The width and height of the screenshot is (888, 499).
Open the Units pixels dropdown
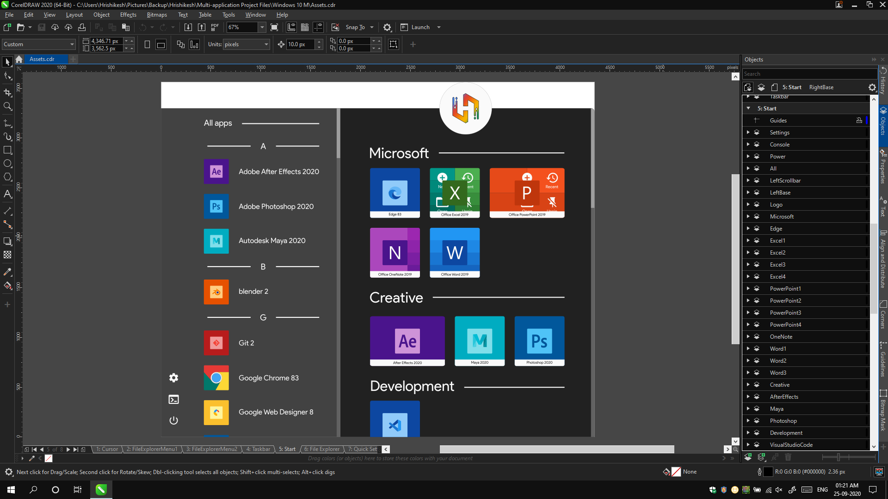[266, 44]
